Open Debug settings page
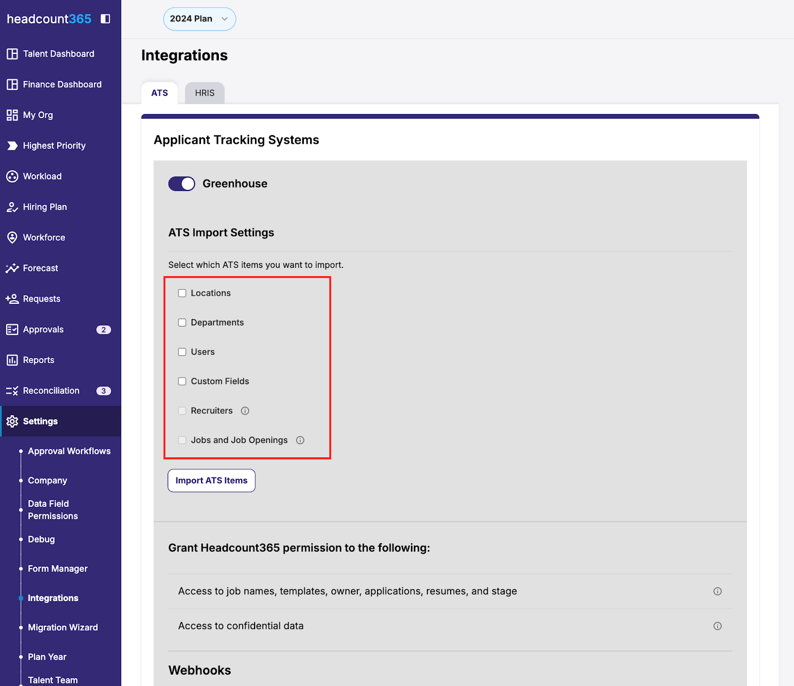The height and width of the screenshot is (686, 794). click(41, 539)
